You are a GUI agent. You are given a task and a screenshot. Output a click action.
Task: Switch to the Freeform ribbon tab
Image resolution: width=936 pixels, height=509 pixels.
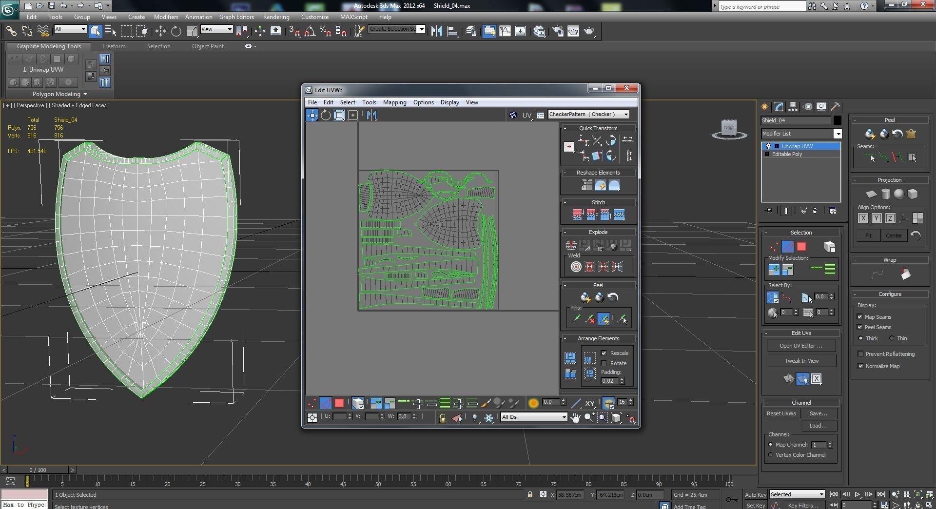pos(114,46)
